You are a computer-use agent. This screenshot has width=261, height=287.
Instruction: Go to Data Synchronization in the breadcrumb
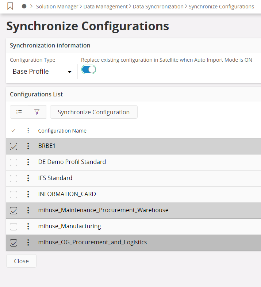click(158, 7)
